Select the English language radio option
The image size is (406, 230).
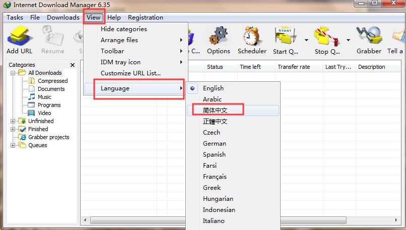pos(193,88)
